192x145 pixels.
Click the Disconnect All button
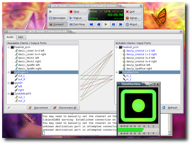66,108
